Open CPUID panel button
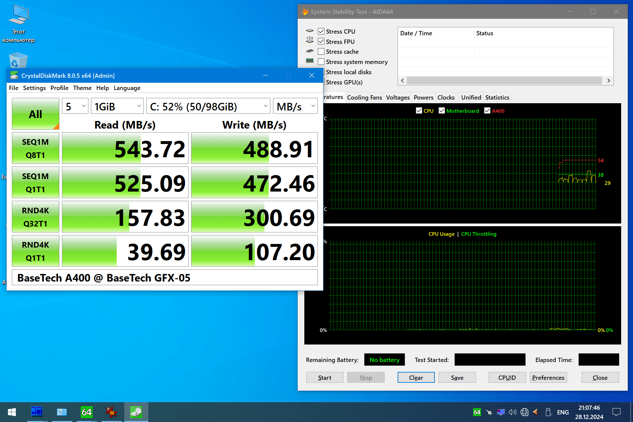Image resolution: width=633 pixels, height=422 pixels. 507,377
